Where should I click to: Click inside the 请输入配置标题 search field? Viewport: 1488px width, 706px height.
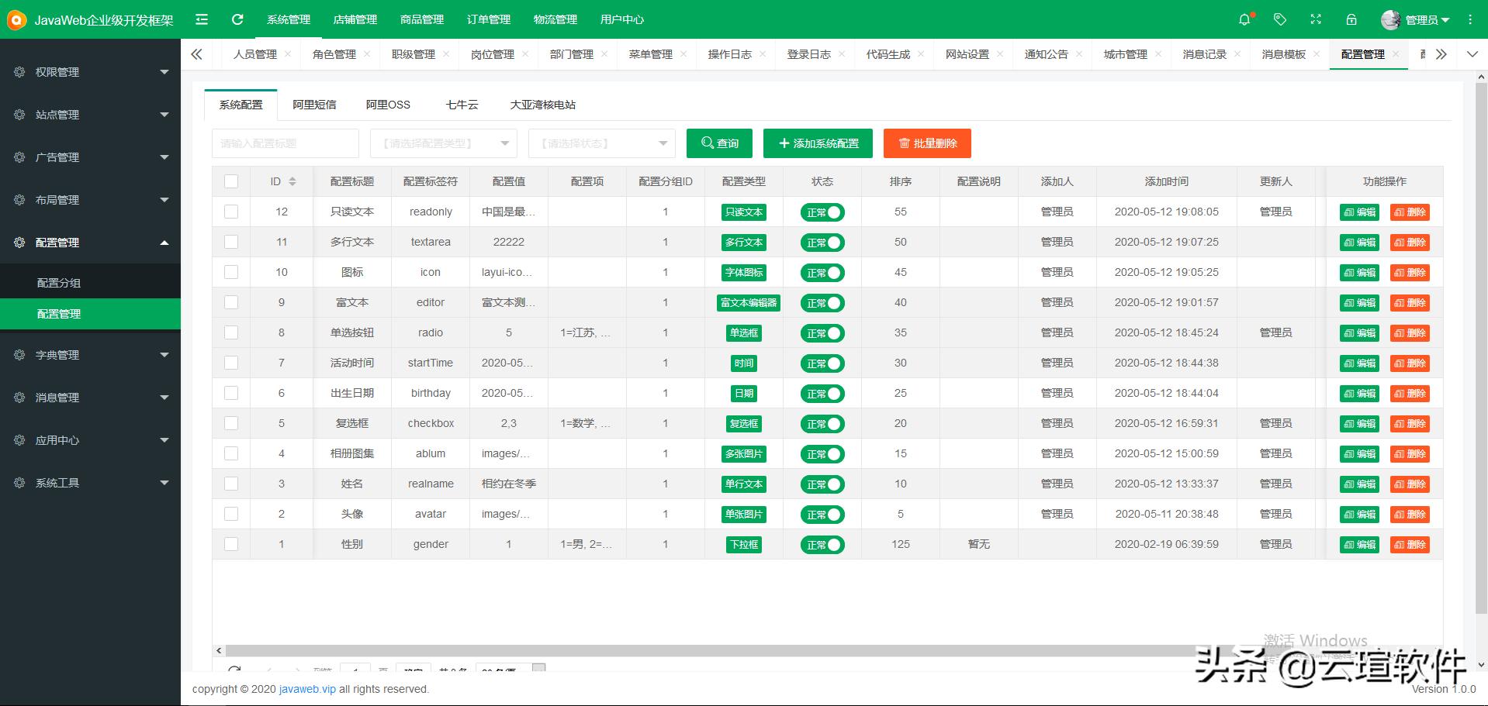285,143
